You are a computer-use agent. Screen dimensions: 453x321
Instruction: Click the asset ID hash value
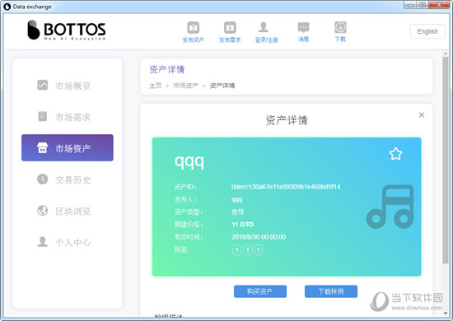coord(286,187)
